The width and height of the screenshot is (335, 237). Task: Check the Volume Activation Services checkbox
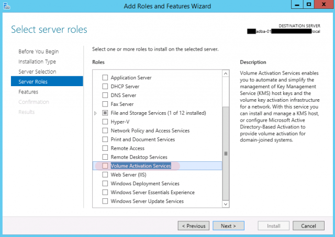[x=105, y=166]
